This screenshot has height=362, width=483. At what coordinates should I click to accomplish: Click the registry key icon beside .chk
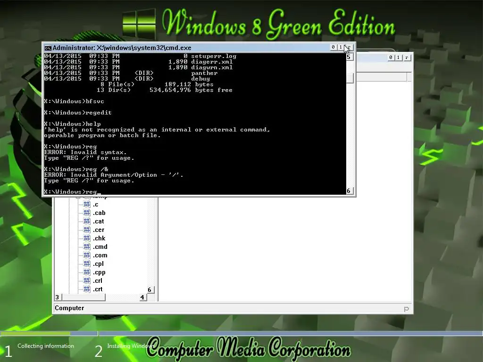pyautogui.click(x=87, y=238)
